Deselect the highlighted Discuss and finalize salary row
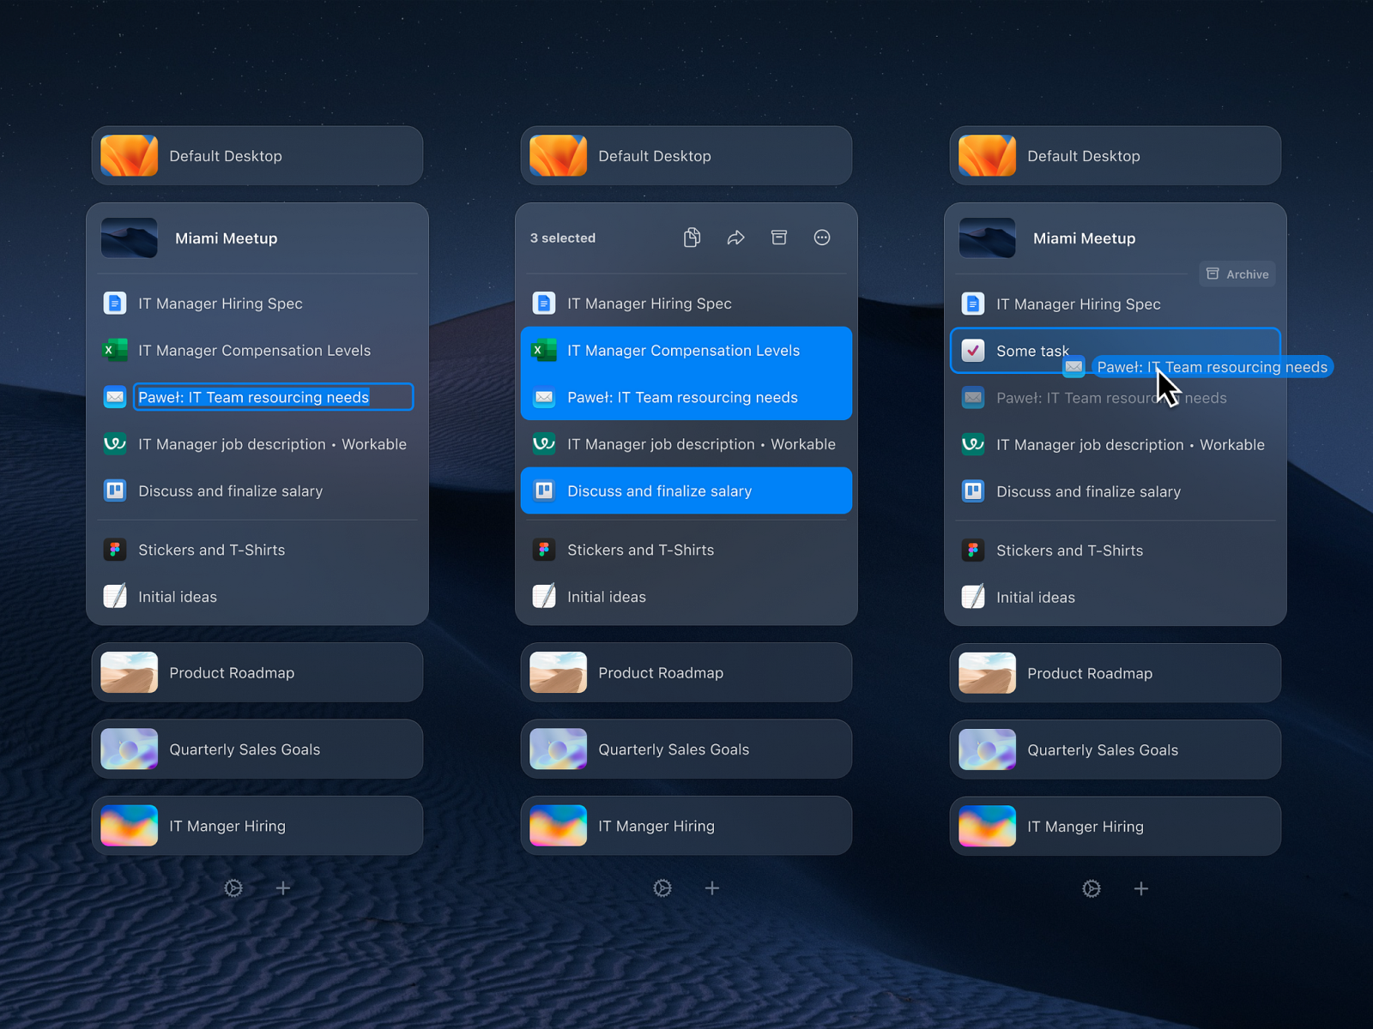The height and width of the screenshot is (1029, 1373). click(x=686, y=490)
